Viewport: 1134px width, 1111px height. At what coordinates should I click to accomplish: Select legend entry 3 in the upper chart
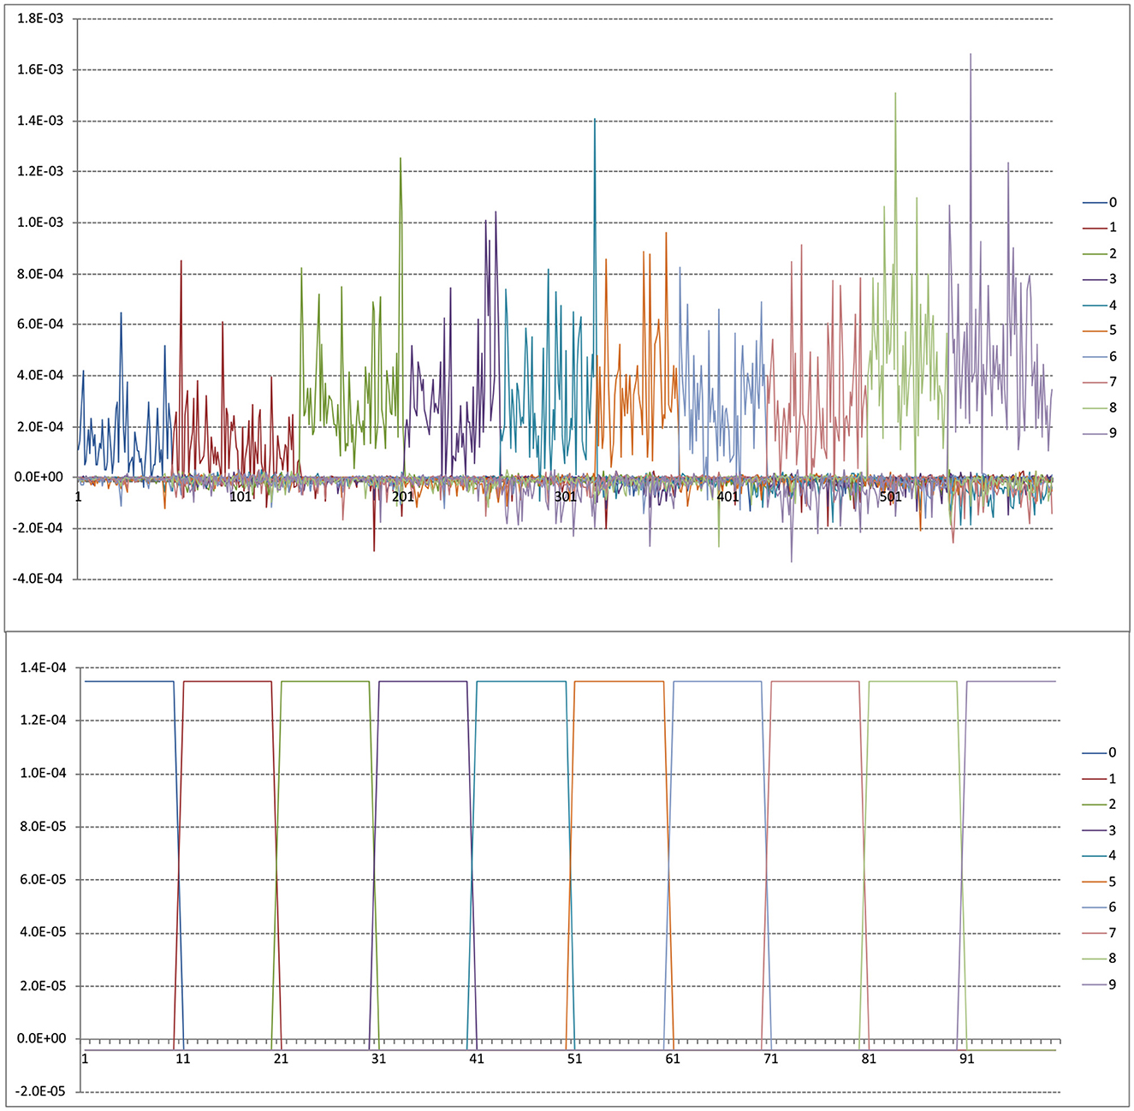(1100, 279)
